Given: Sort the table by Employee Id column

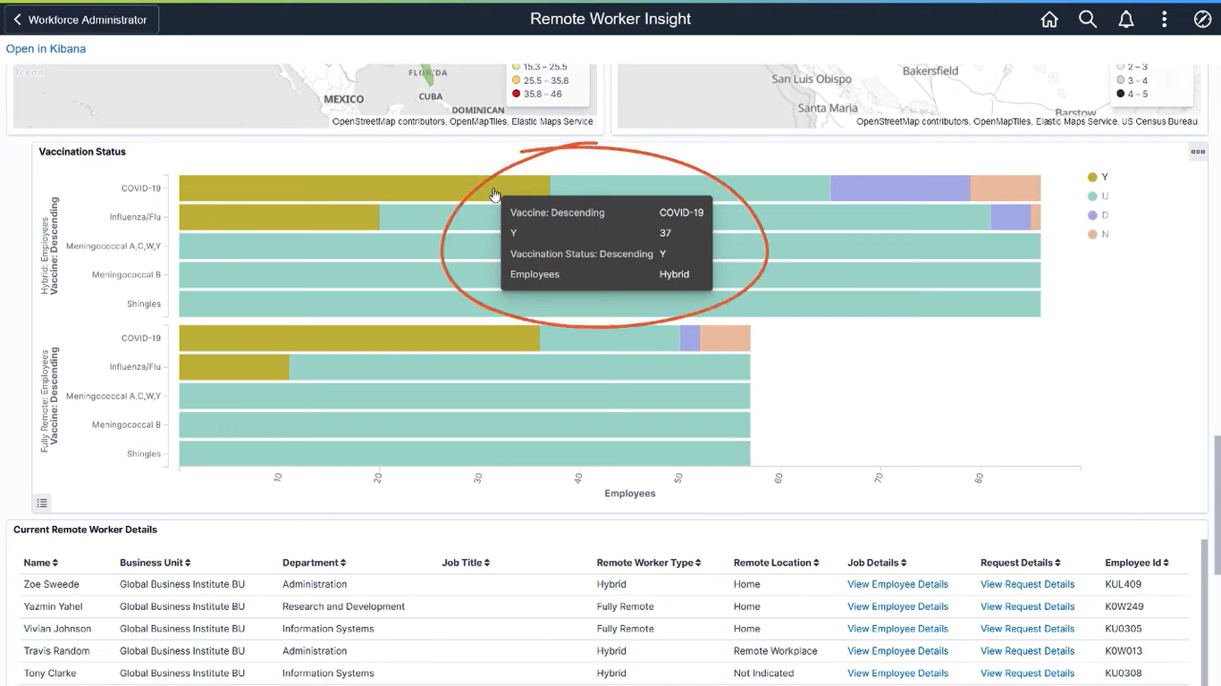Looking at the screenshot, I should coord(1135,563).
